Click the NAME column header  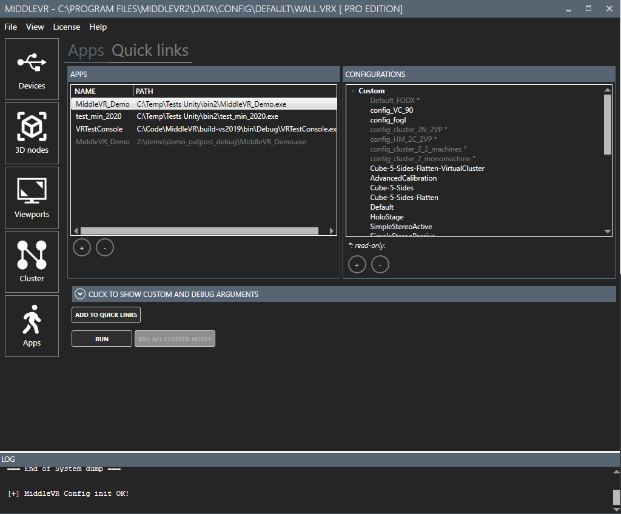pyautogui.click(x=102, y=92)
